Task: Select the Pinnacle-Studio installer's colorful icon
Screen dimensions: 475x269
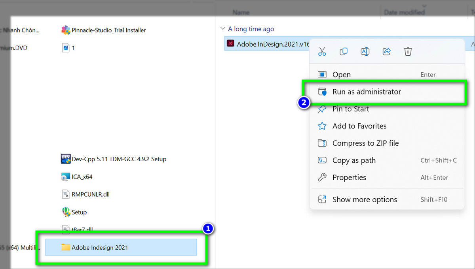Action: [x=66, y=30]
